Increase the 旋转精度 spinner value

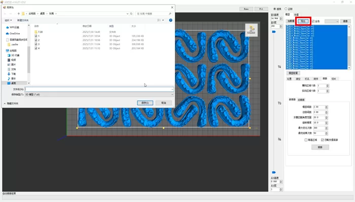327,122
